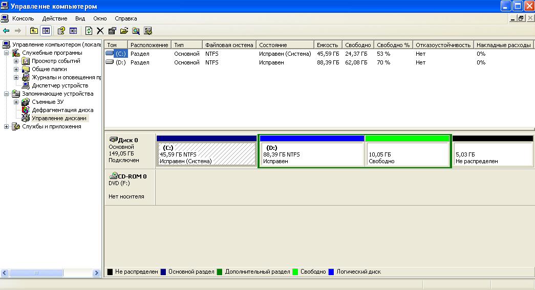Viewport: 535px width, 290px height.
Task: Expand the Съемные ЗУ node
Action: point(16,102)
